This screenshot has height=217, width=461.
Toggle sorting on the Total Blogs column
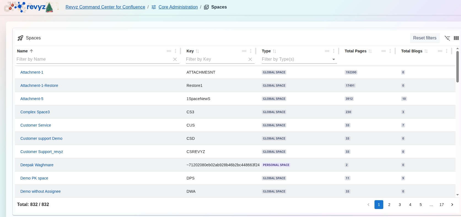tap(426, 51)
